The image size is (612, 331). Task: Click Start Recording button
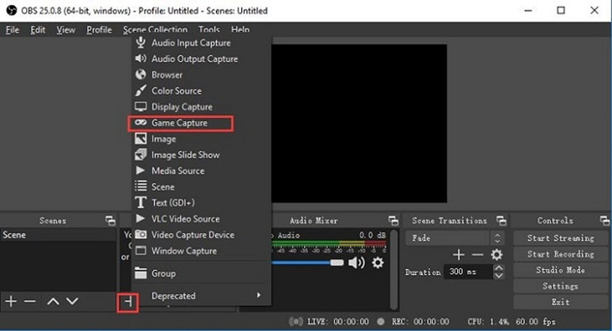coord(560,254)
